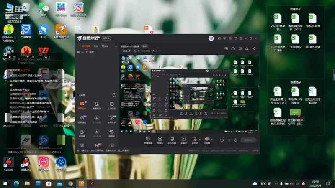Expand the microphone options arrow

(200, 140)
